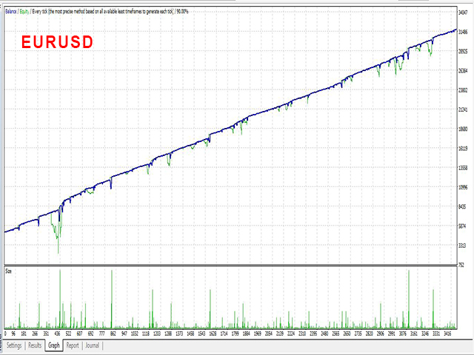The image size is (474, 355).
Task: Click the 23802 value on price axis
Action: coord(463,90)
